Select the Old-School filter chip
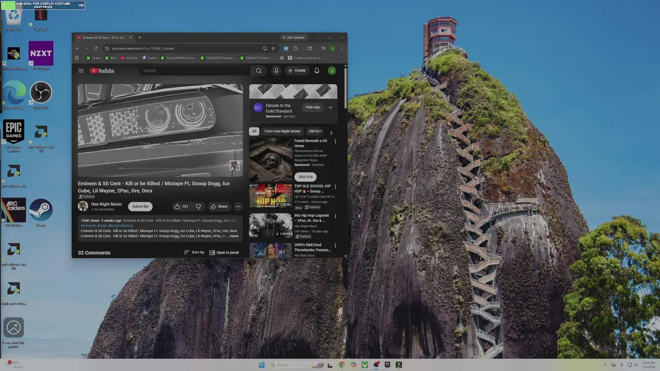This screenshot has width=660, height=371. (x=316, y=131)
